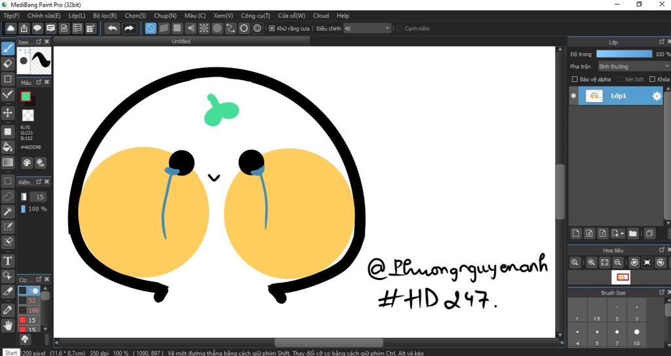Open the Tệp(F) menu

coord(12,16)
